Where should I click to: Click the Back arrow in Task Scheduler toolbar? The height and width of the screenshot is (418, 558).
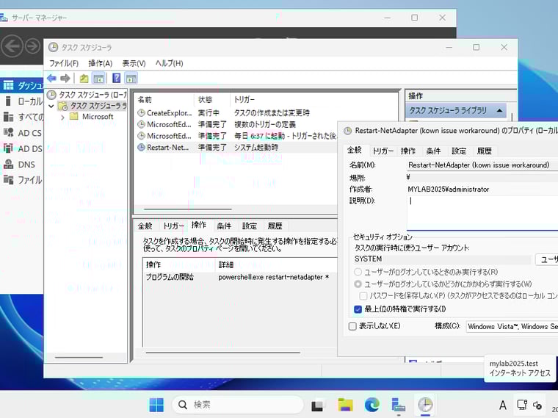coord(51,78)
